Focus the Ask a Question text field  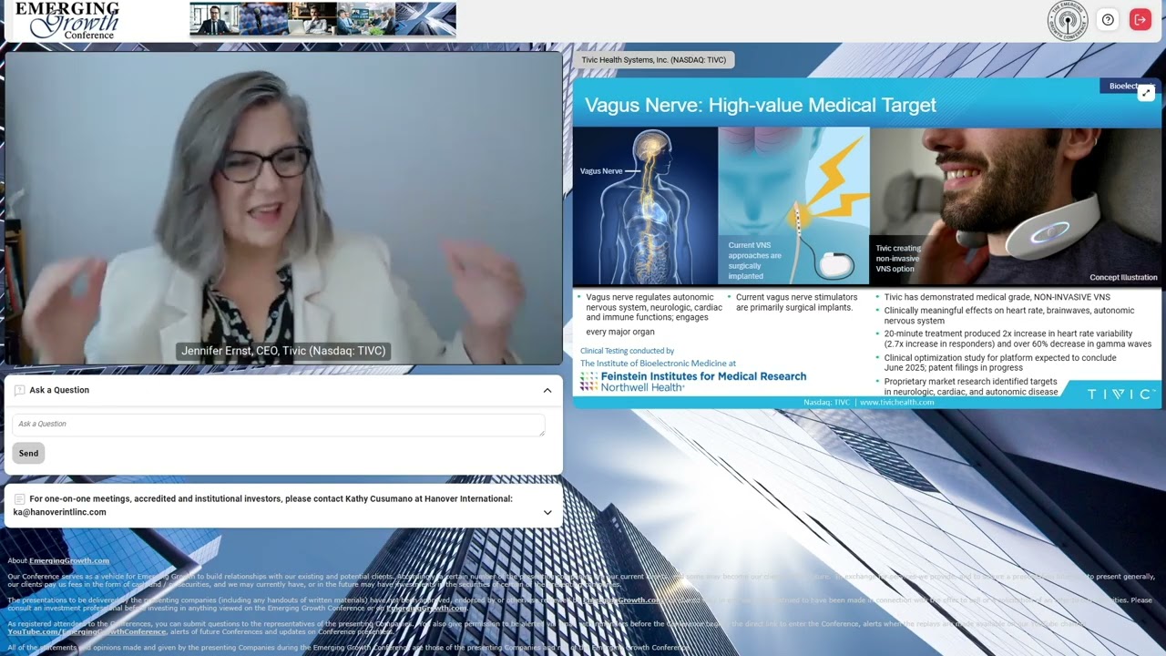(x=279, y=425)
